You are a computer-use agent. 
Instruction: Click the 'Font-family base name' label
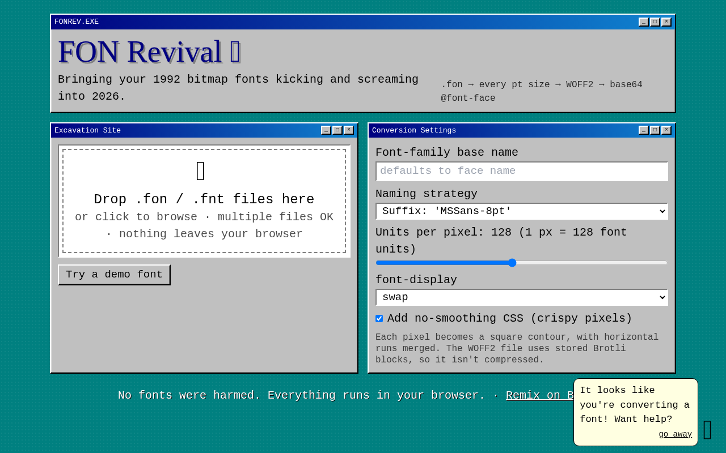(x=447, y=152)
